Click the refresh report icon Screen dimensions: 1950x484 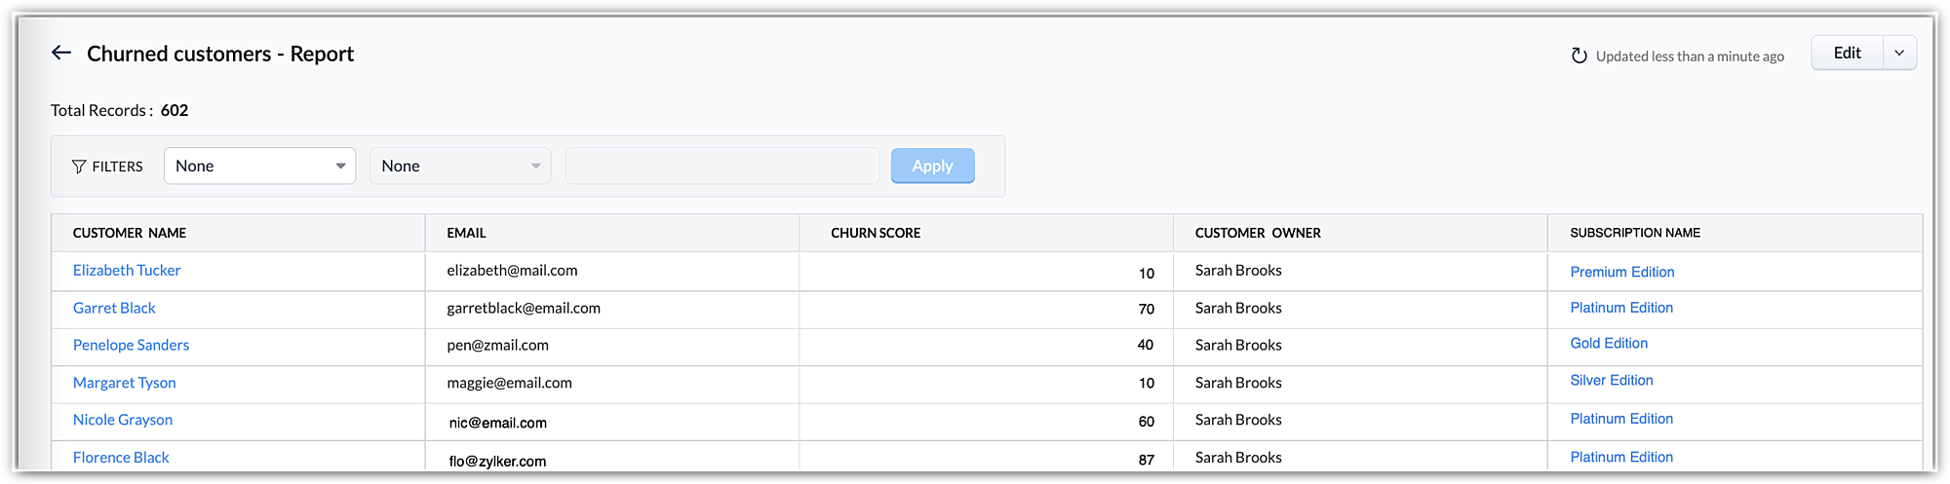(1579, 56)
